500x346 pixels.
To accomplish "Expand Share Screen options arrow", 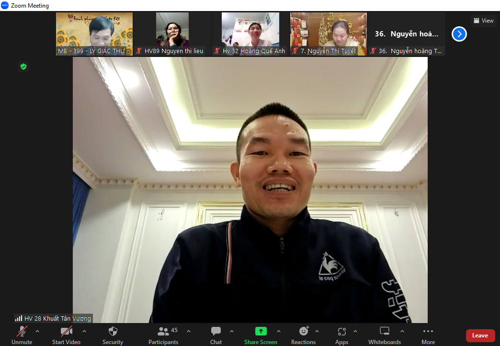I will pyautogui.click(x=279, y=331).
